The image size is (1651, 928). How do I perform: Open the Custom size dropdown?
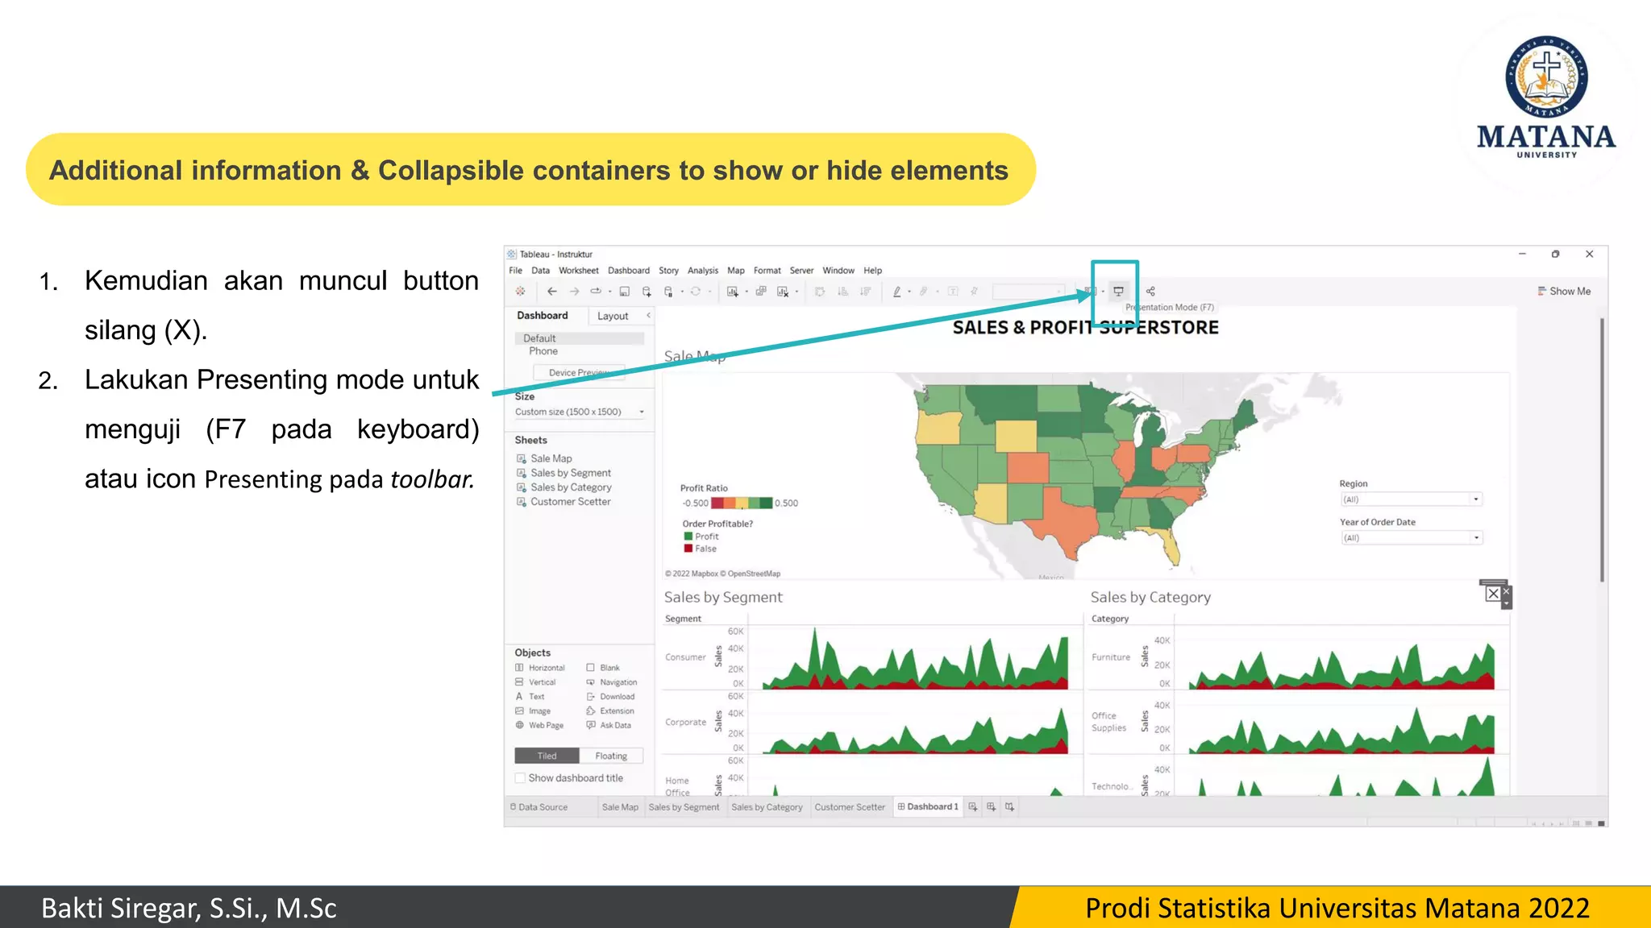tap(580, 412)
